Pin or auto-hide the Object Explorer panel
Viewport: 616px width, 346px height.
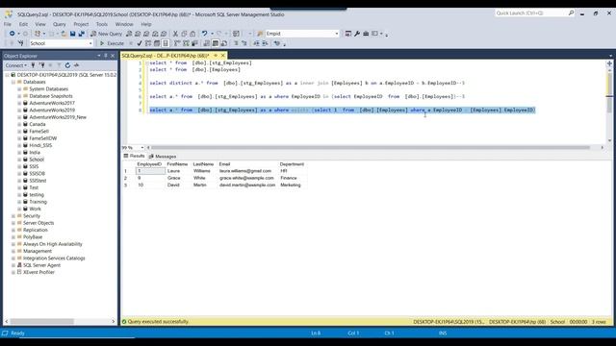tap(105, 56)
